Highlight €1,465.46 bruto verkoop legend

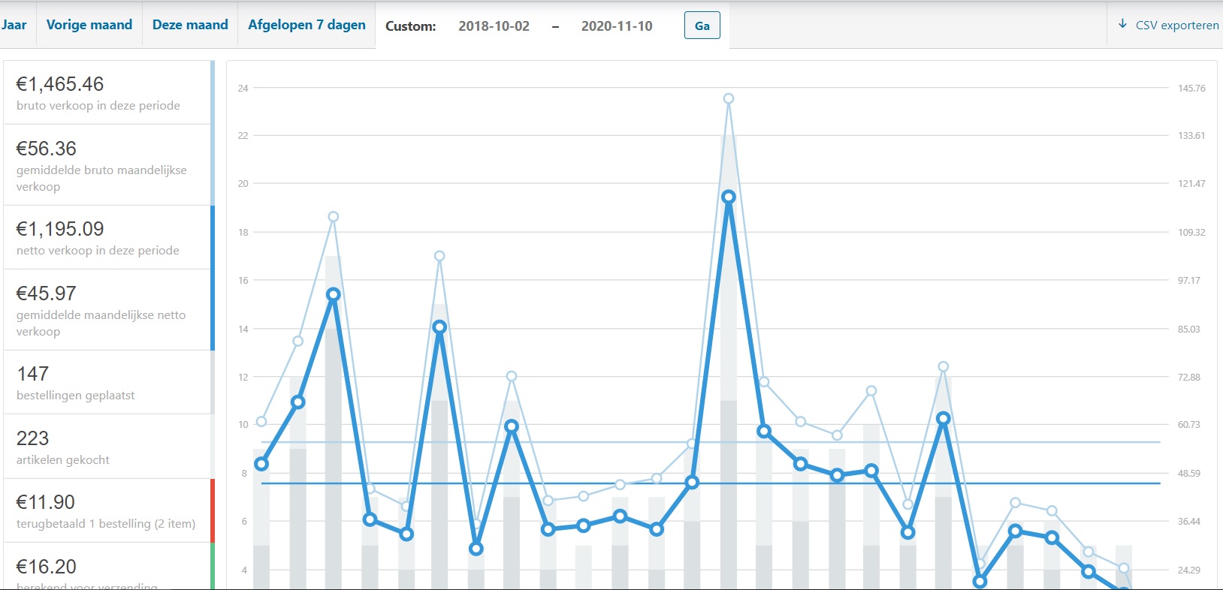[109, 92]
